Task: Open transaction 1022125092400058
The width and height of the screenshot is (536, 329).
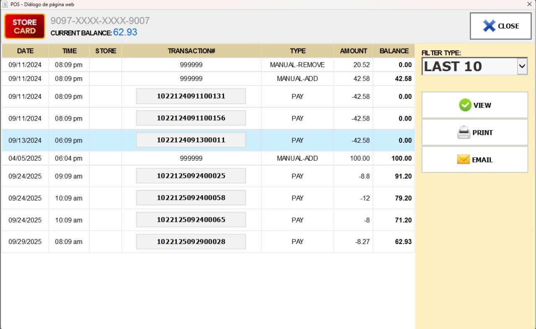Action: tap(191, 198)
